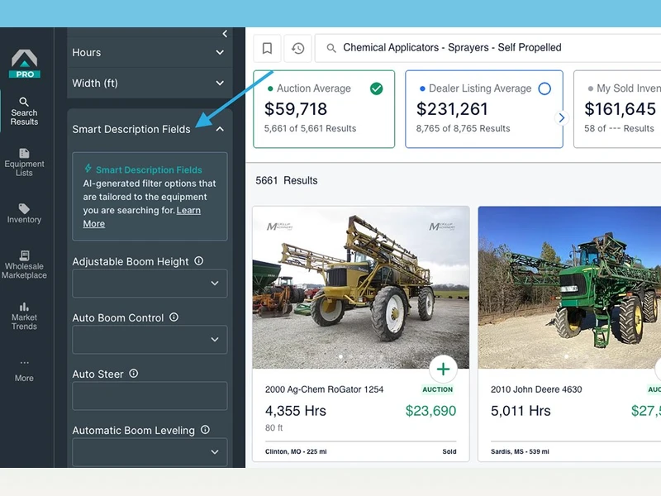Click the 5,011 Hrs value
Screen dimensions: 661x496
click(x=521, y=411)
